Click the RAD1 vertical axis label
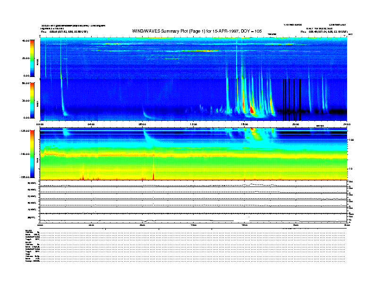 (37, 103)
